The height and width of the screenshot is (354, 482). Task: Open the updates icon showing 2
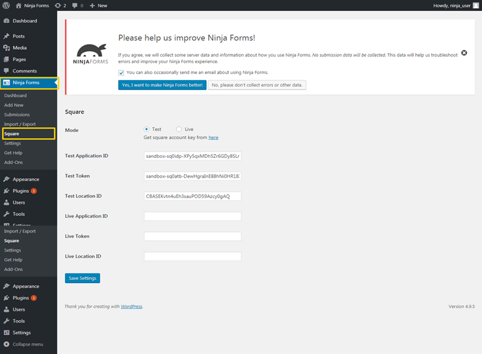(57, 6)
